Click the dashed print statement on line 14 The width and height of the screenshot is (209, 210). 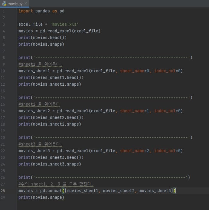pos(105,98)
